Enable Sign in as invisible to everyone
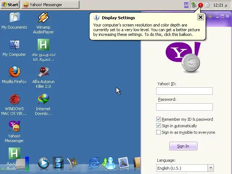The width and height of the screenshot is (232, 174). click(x=158, y=132)
